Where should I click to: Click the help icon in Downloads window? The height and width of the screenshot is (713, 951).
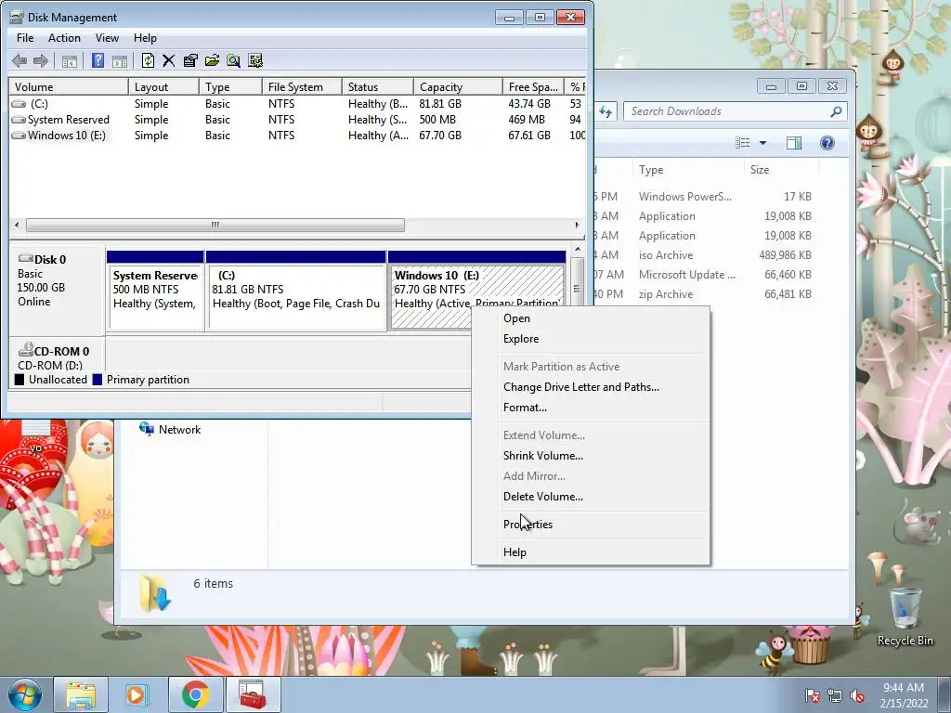[x=827, y=143]
